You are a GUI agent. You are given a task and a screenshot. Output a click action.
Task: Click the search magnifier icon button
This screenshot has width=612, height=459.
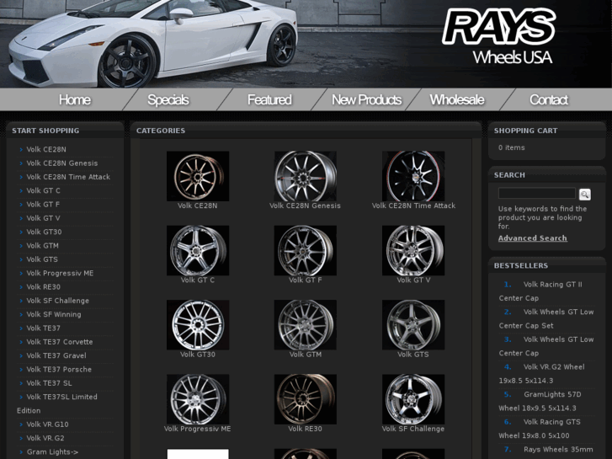(584, 195)
